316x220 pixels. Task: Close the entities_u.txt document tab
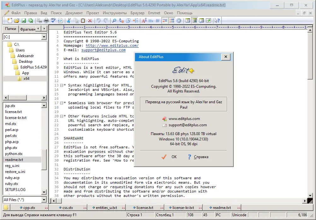tap(123, 207)
